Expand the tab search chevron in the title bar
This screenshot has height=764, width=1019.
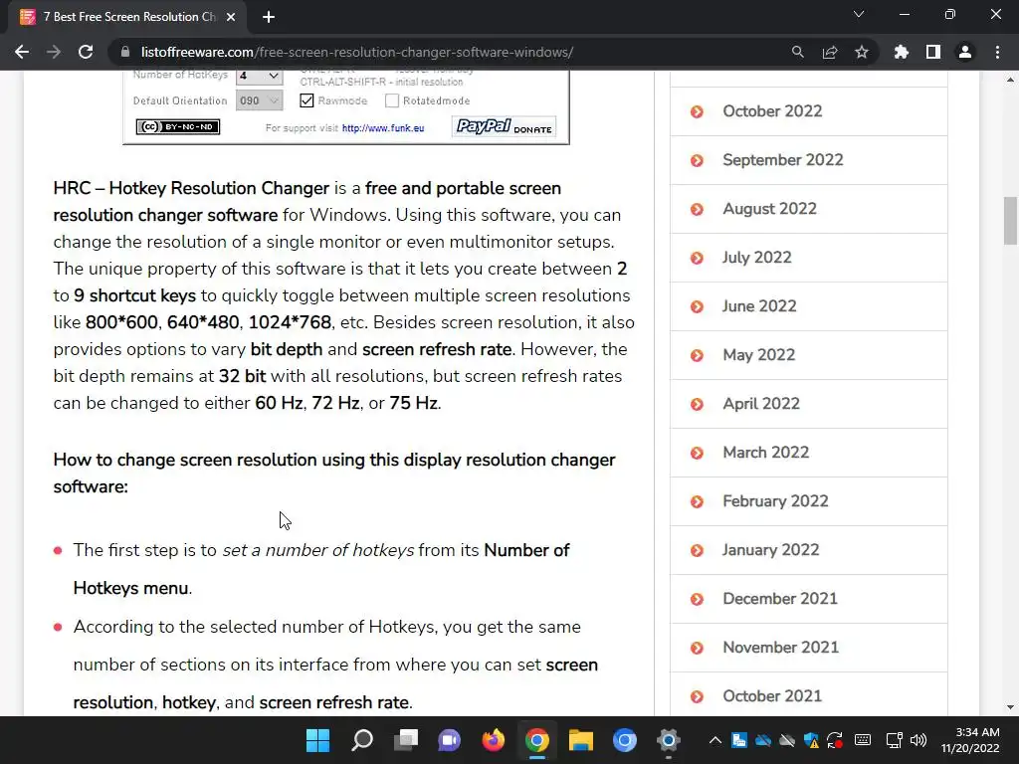(859, 14)
